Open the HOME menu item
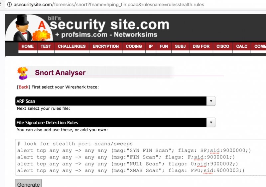The height and width of the screenshot is (187, 266). pos(28,46)
